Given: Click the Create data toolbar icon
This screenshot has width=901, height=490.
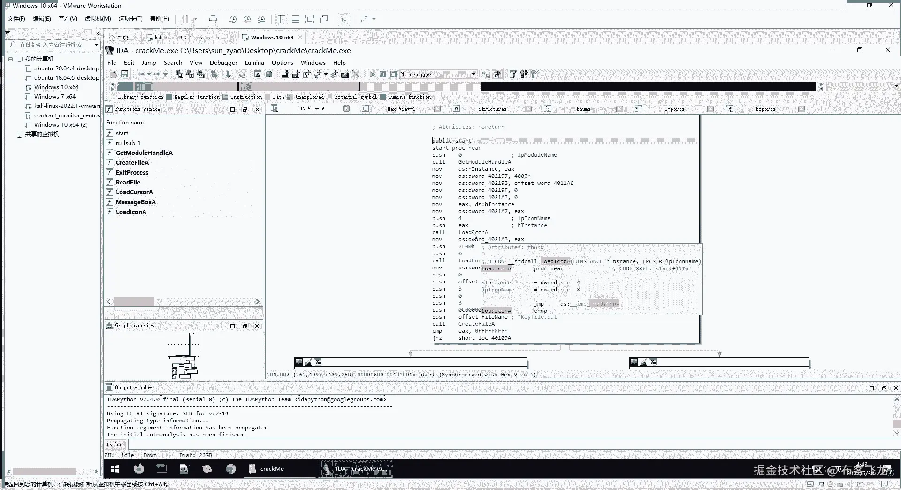Looking at the screenshot, I should (296, 74).
